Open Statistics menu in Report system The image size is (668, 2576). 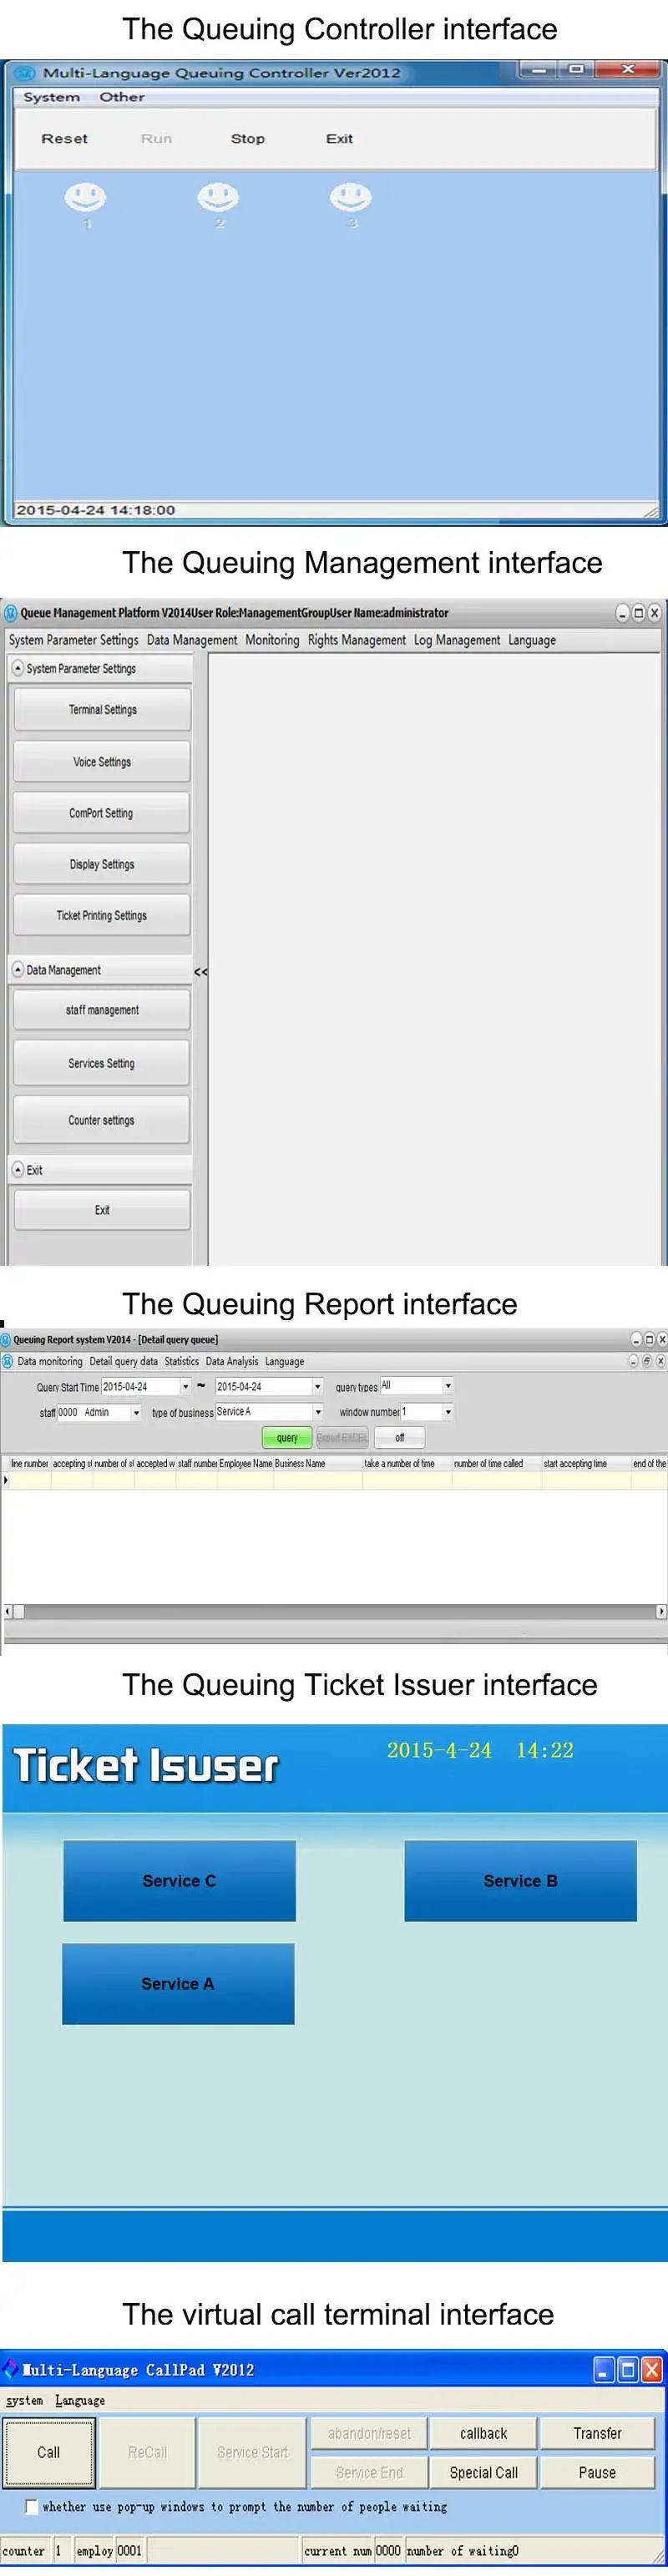tap(182, 1361)
